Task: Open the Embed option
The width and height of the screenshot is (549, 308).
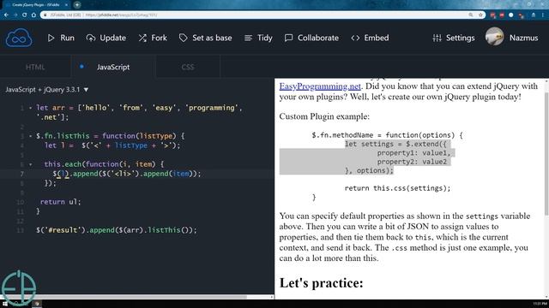Action: (370, 38)
